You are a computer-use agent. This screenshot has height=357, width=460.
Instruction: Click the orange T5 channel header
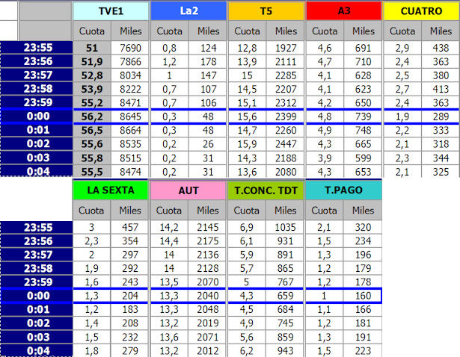click(266, 11)
